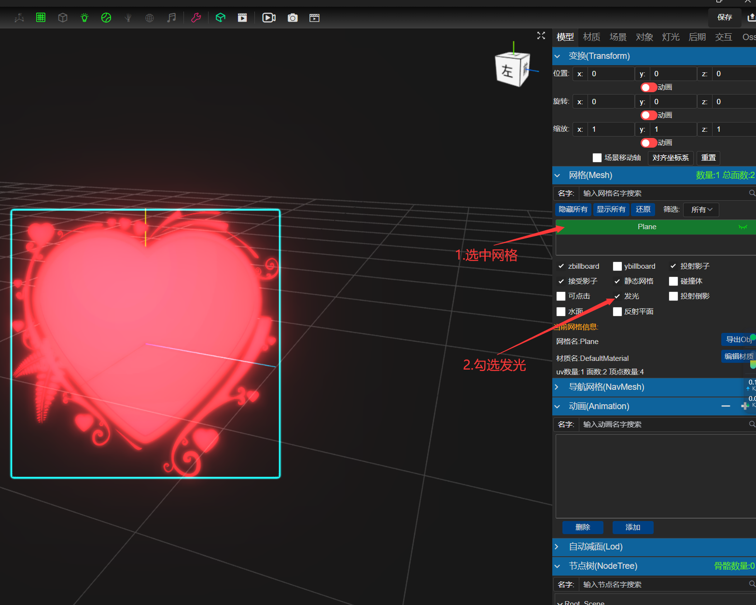The image size is (756, 605).
Task: Switch to the 后期 tab
Action: pyautogui.click(x=697, y=37)
